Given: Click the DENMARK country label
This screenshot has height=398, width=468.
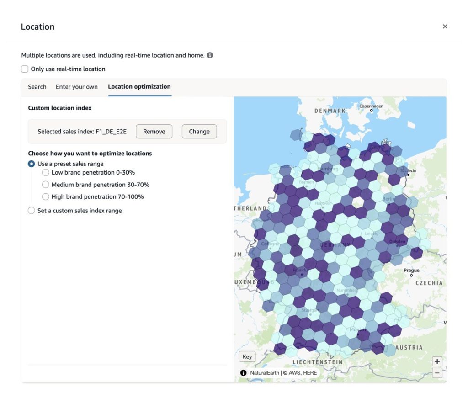Looking at the screenshot, I should tap(330, 111).
